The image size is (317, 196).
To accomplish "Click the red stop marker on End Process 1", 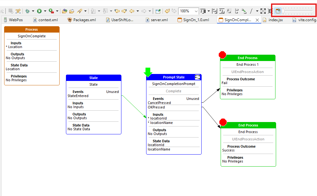I will 222,55.
